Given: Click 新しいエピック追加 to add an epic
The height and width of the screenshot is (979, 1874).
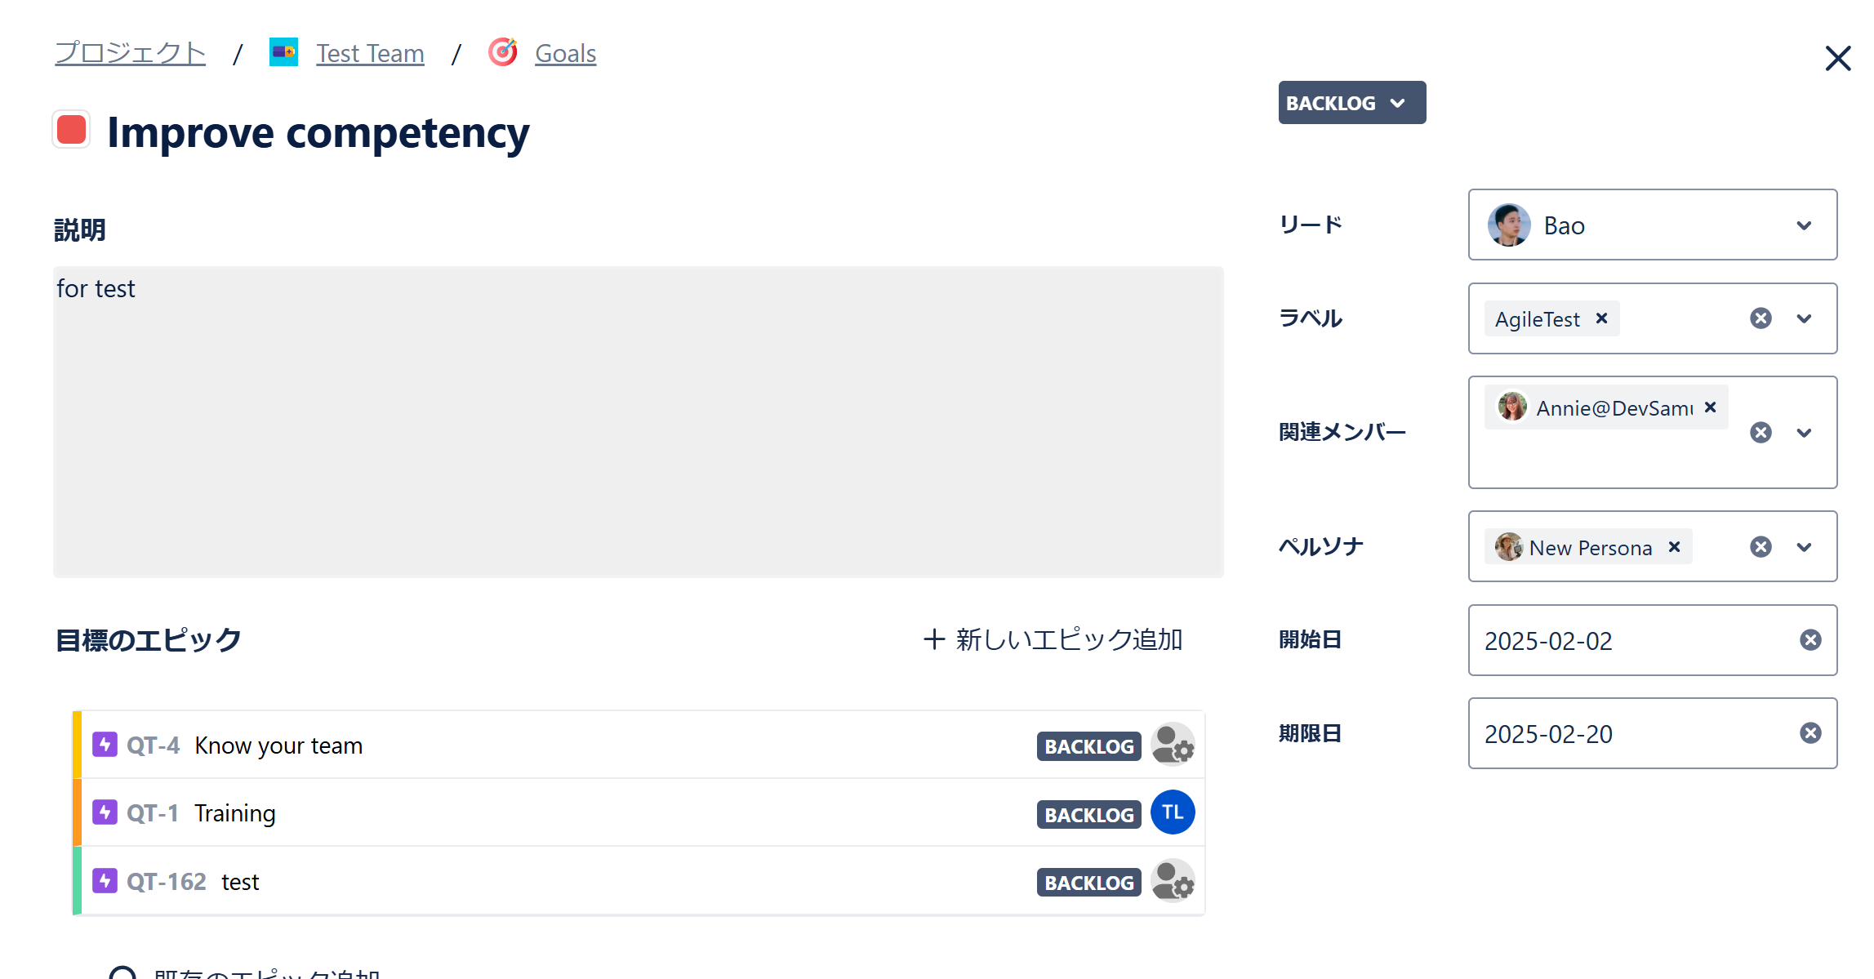Looking at the screenshot, I should coord(1053,639).
